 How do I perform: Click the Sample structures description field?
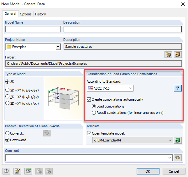(x=123, y=47)
